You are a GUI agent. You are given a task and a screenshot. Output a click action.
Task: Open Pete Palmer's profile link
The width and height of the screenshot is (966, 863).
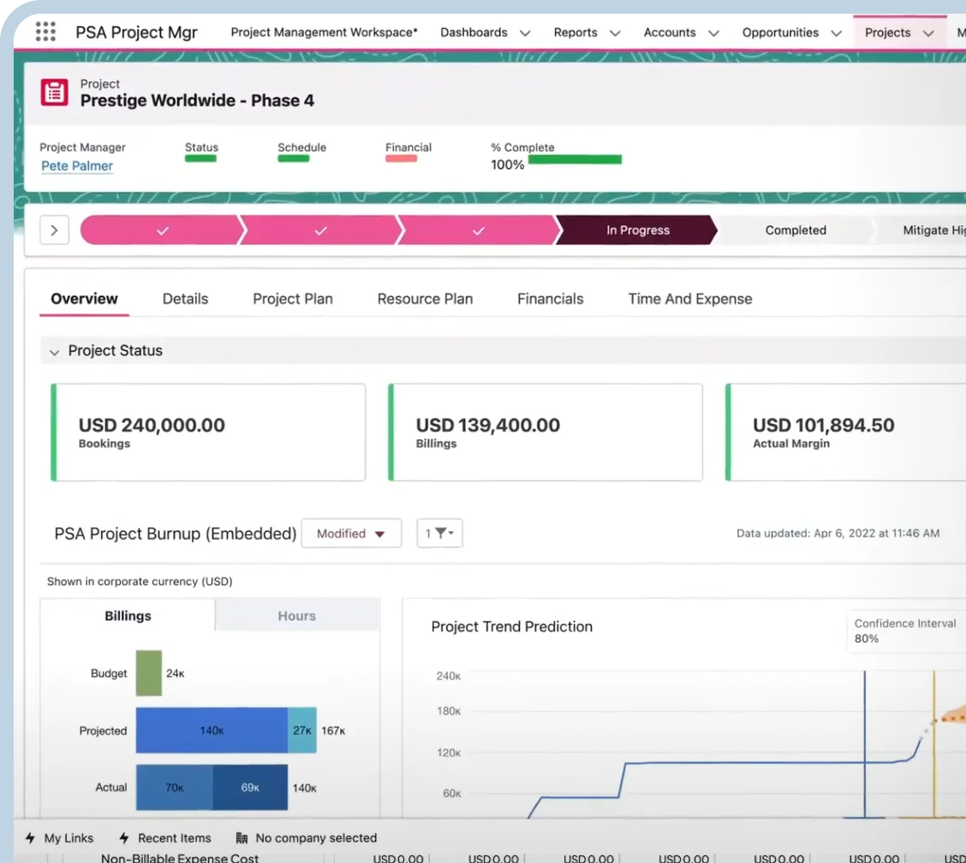click(77, 166)
